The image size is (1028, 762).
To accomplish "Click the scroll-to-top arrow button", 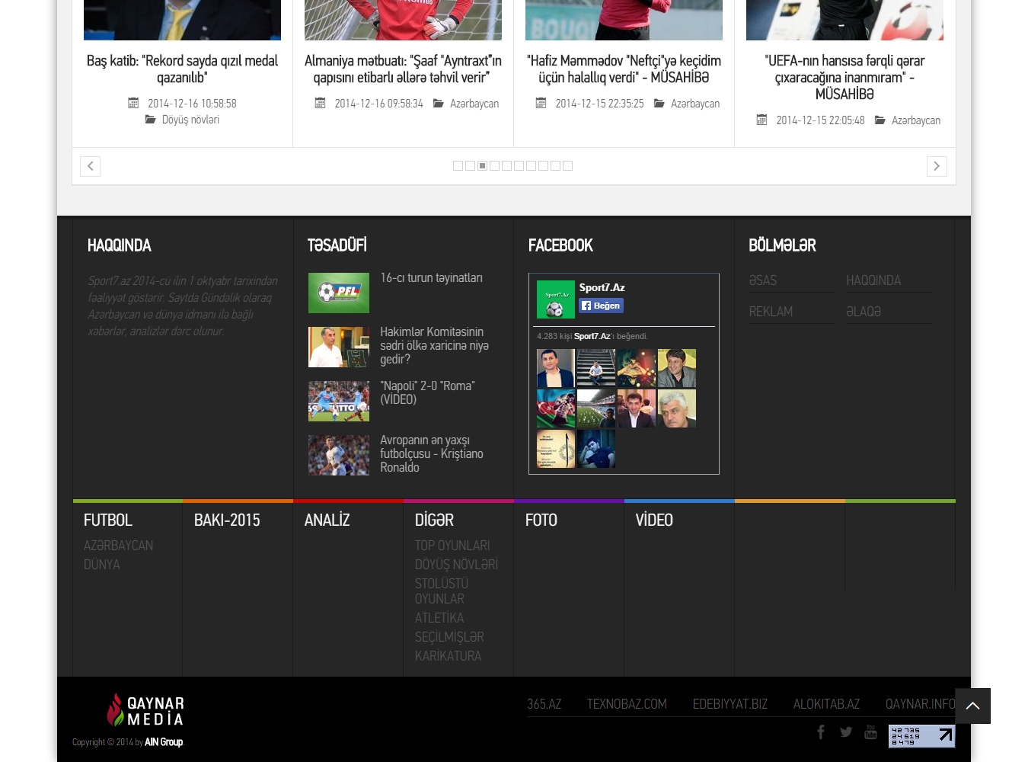I will 972,706.
